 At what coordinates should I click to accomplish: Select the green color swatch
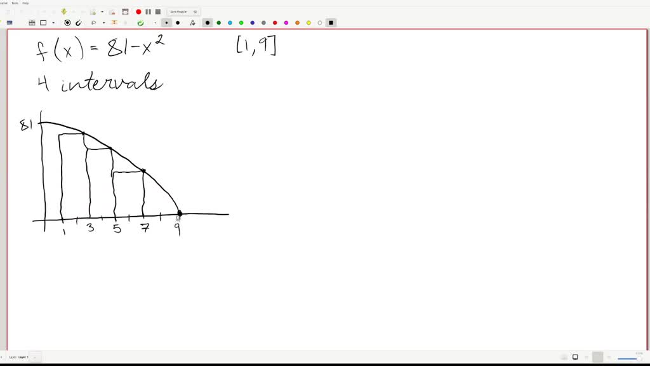(242, 23)
